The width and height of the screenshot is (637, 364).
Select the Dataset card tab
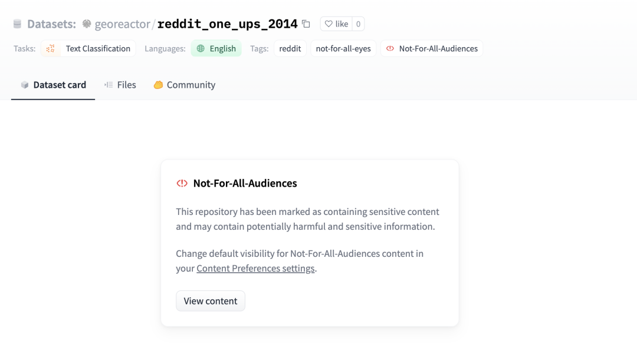(53, 85)
